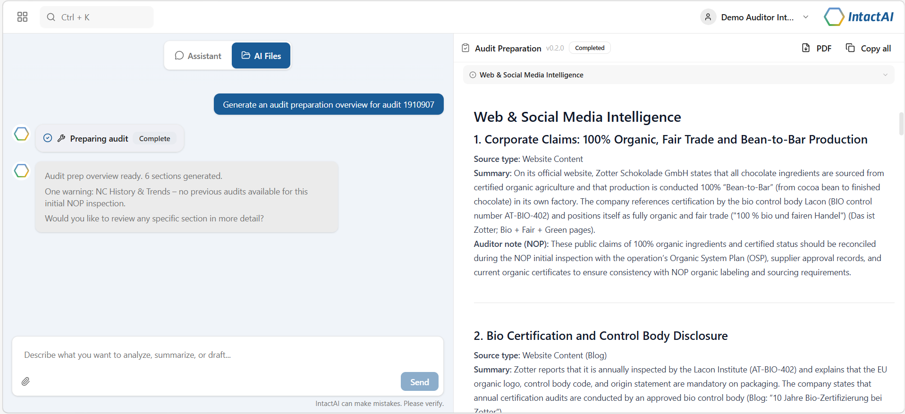
Task: Click the hexagon avatar beside the overview message
Action: pos(21,171)
